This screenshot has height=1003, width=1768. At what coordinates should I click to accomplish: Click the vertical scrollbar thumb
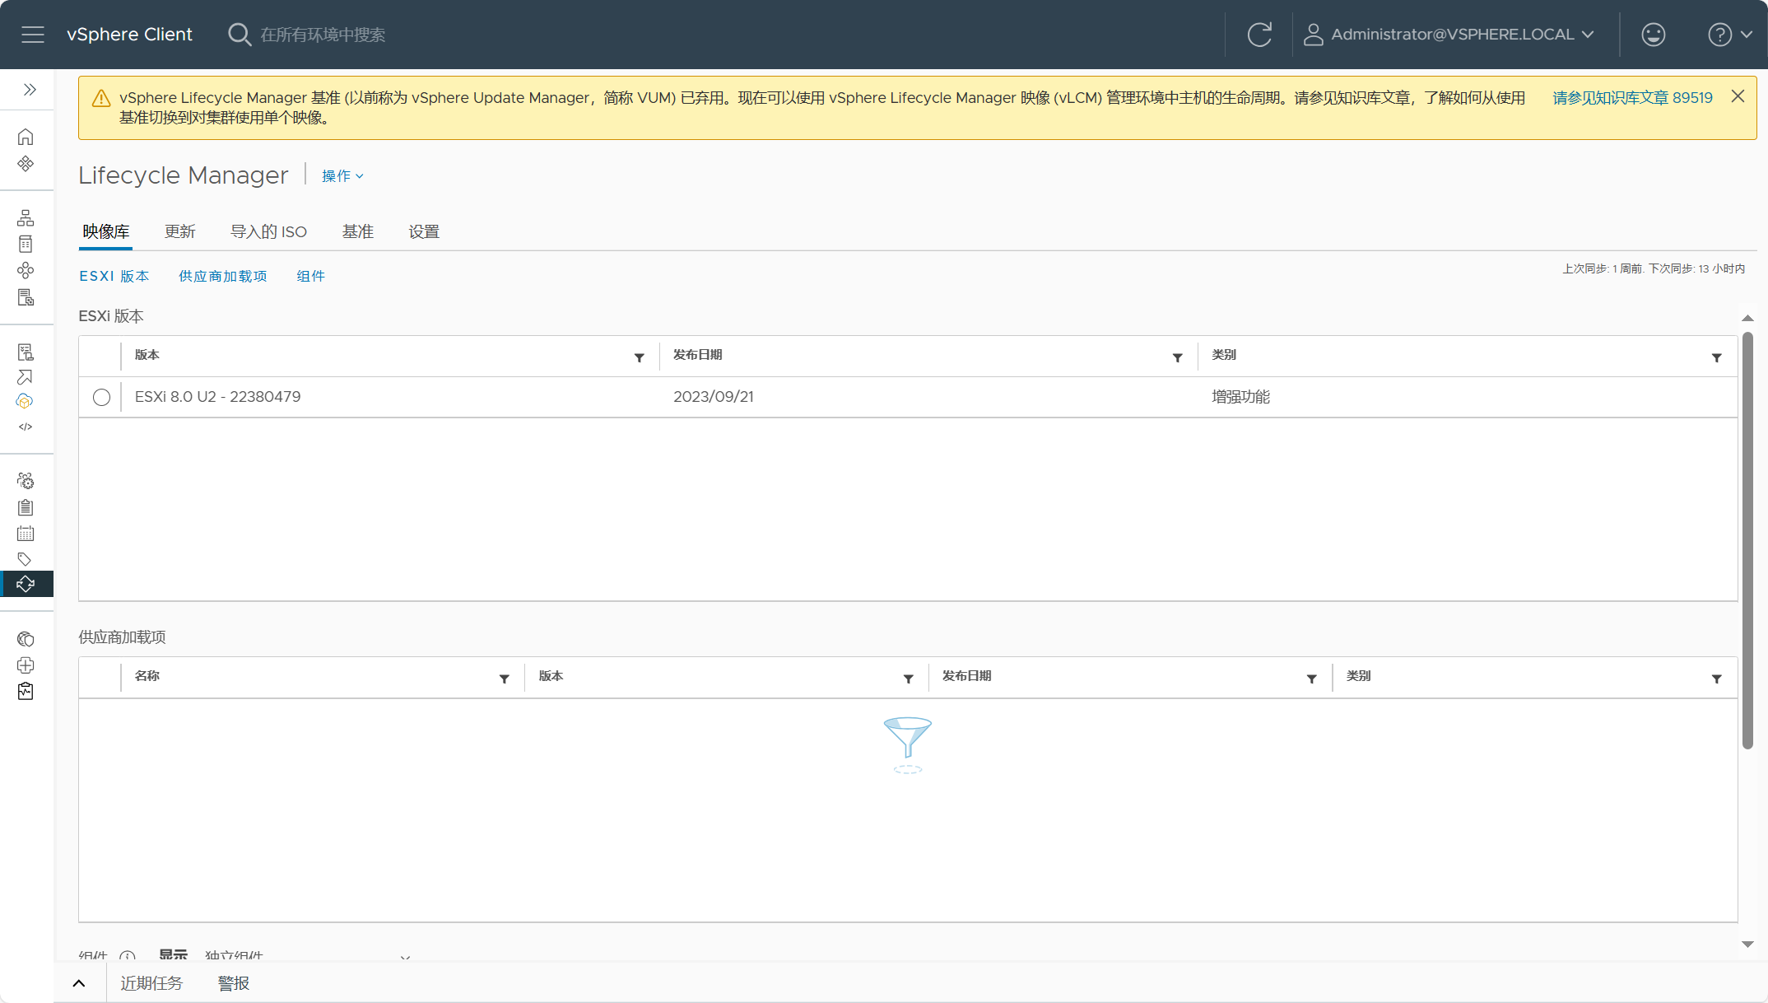pyautogui.click(x=1747, y=541)
